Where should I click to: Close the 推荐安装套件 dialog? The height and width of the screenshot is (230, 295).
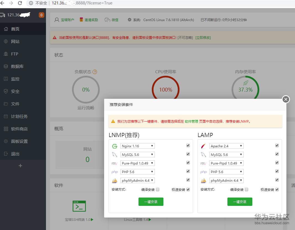pyautogui.click(x=286, y=99)
